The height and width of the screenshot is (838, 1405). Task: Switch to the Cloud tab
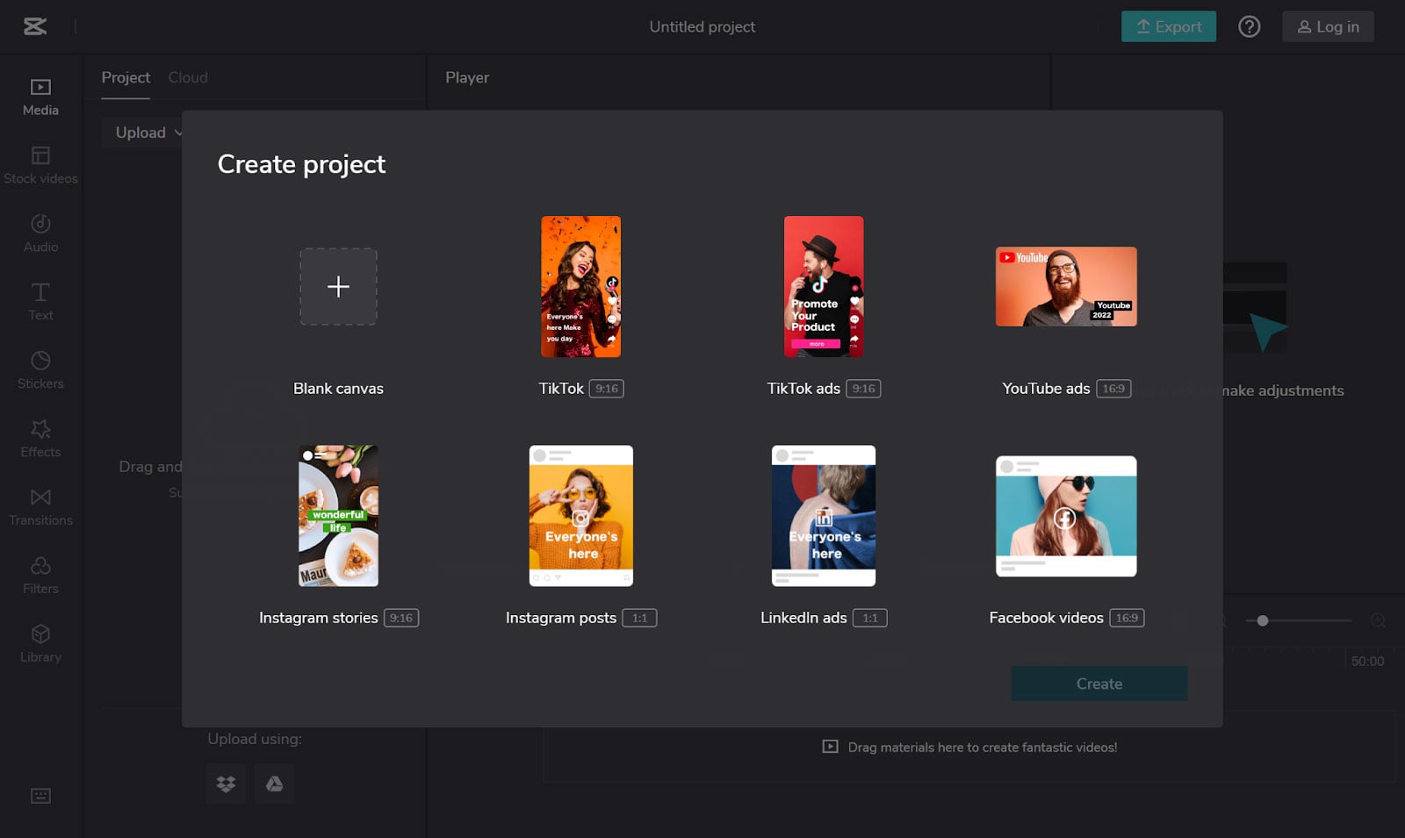(188, 77)
